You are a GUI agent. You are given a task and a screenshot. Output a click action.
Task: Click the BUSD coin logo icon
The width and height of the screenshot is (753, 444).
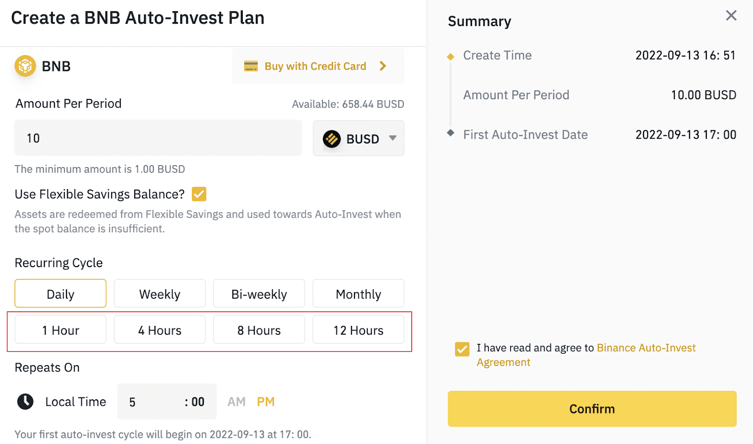[332, 139]
